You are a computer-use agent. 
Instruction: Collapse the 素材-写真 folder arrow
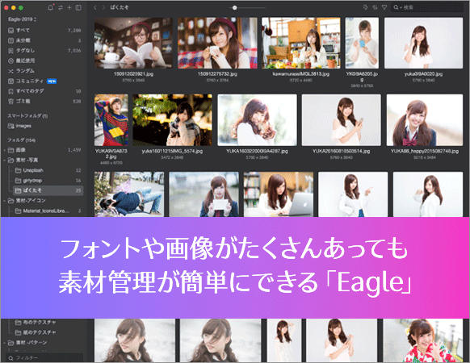(5, 160)
